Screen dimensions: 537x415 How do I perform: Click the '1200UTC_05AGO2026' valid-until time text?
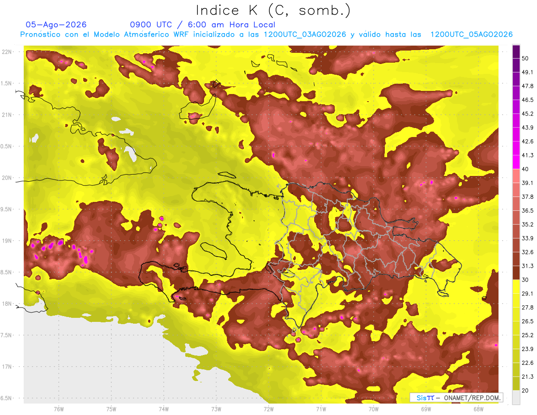point(471,34)
